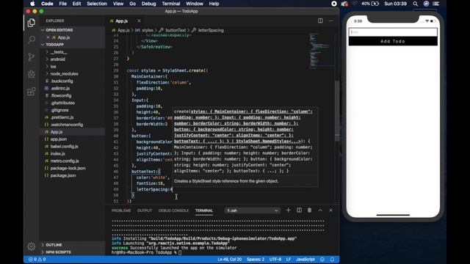This screenshot has width=470, height=264.
Task: Open the Search view in activity bar
Action: click(31, 40)
